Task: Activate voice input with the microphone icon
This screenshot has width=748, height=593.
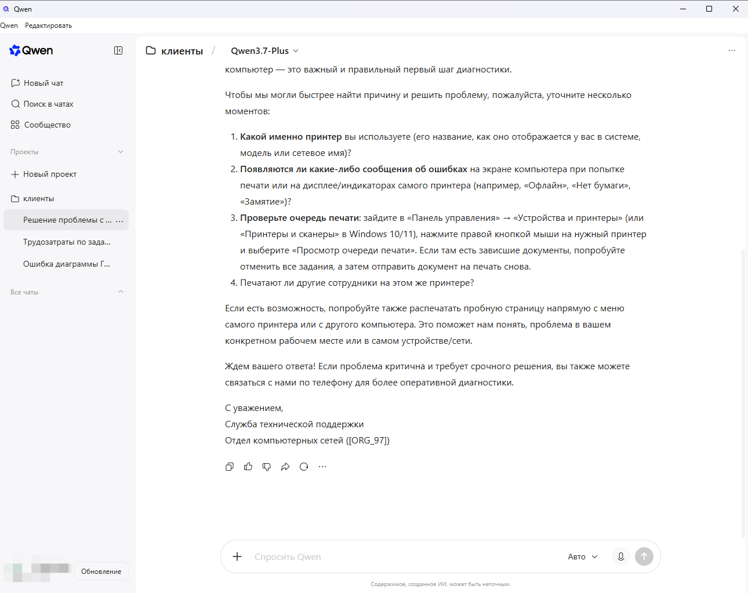Action: (620, 556)
